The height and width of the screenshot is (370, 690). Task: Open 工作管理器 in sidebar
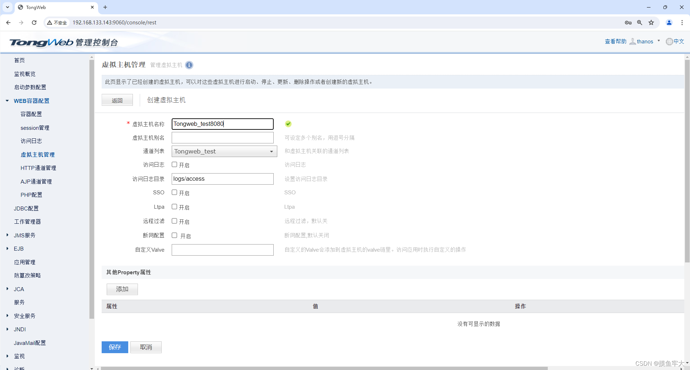[x=28, y=222]
